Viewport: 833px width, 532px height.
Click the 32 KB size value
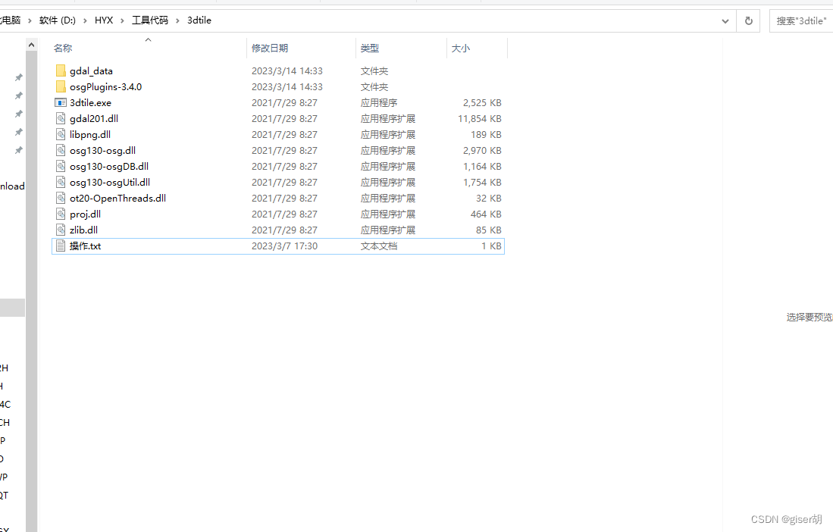click(x=488, y=198)
